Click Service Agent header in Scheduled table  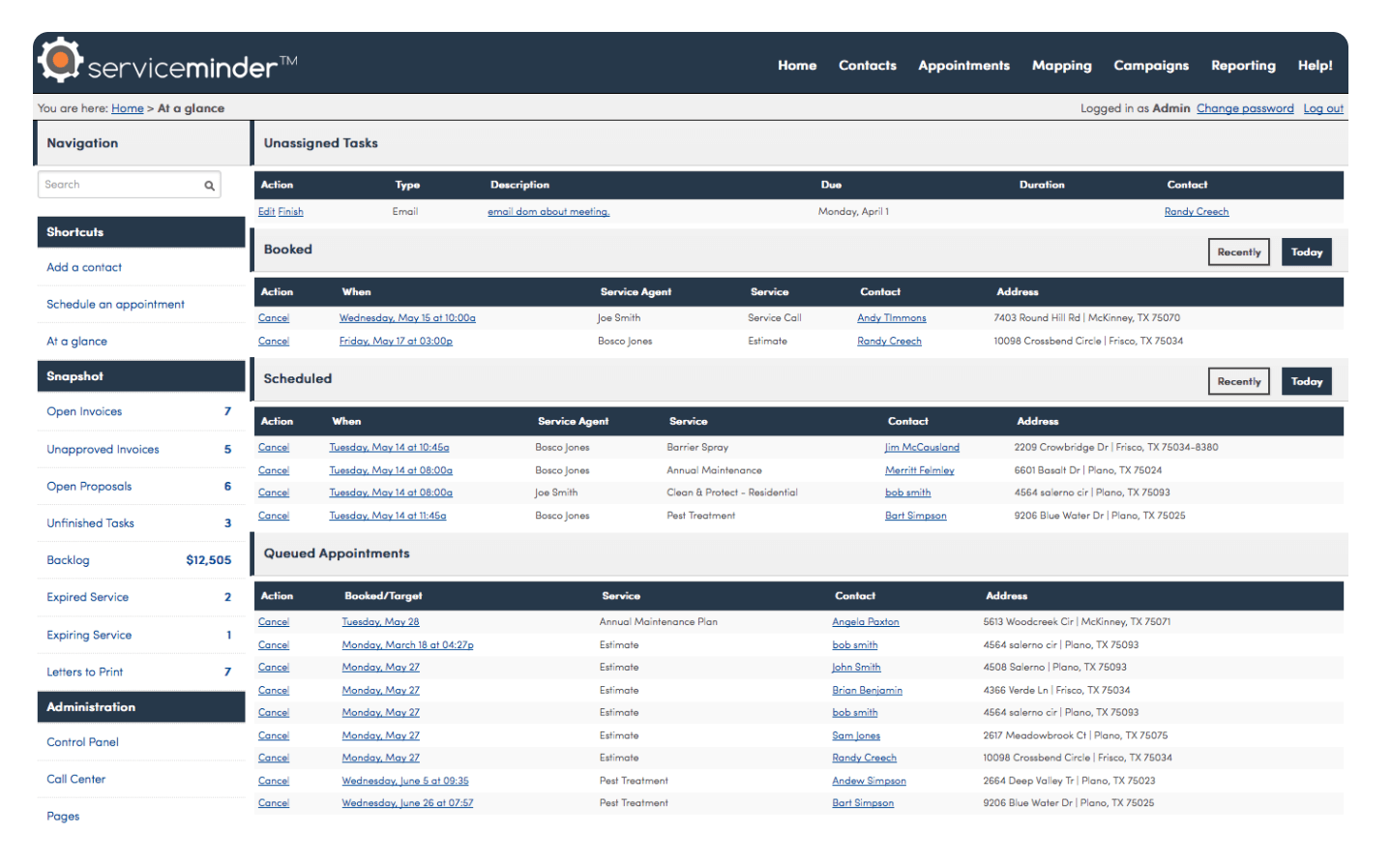573,422
